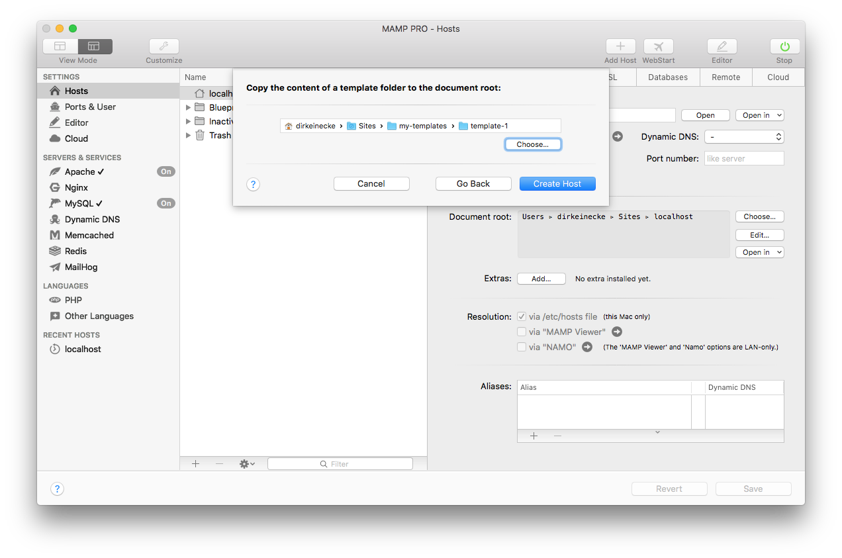Screen dimensions: 842x558
Task: Disable the via /etc/hosts file resolution
Action: point(522,316)
